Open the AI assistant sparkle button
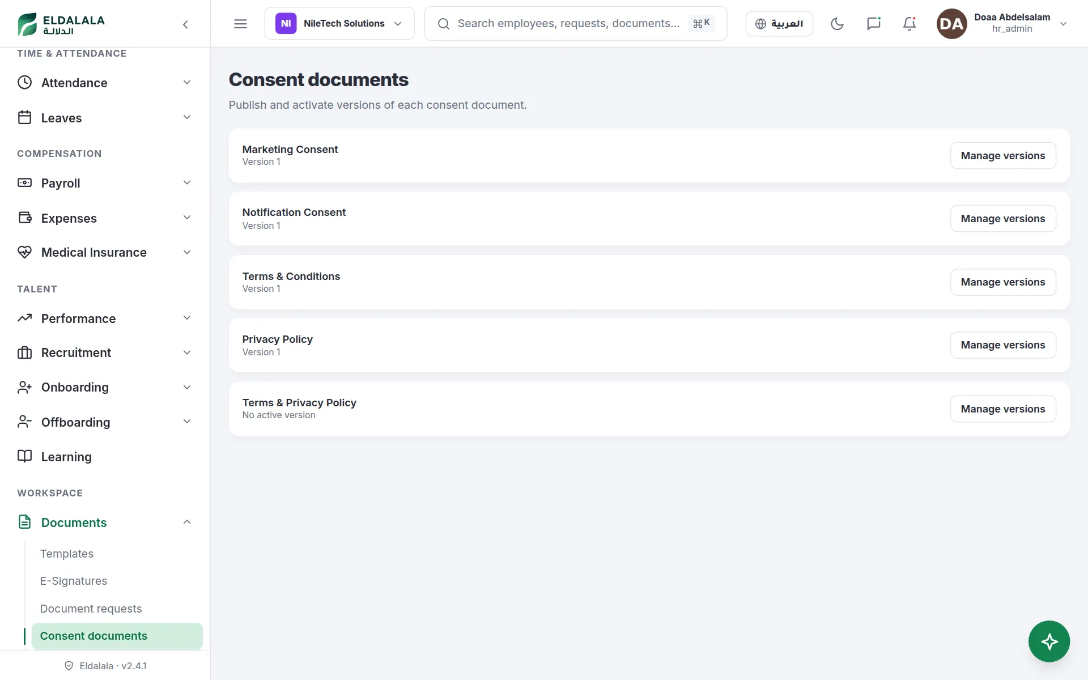Image resolution: width=1088 pixels, height=680 pixels. point(1049,641)
